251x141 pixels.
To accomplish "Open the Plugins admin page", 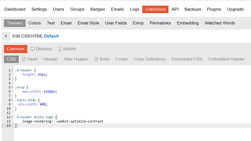I will 214,9.
